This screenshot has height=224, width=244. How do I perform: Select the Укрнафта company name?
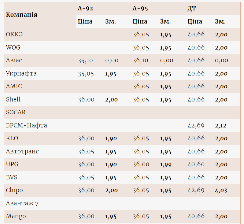[x=21, y=74]
